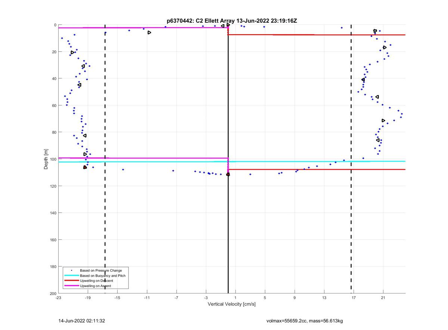Click the x-axis tick label "-11"
Screen dimensions: 448x330
[147, 298]
